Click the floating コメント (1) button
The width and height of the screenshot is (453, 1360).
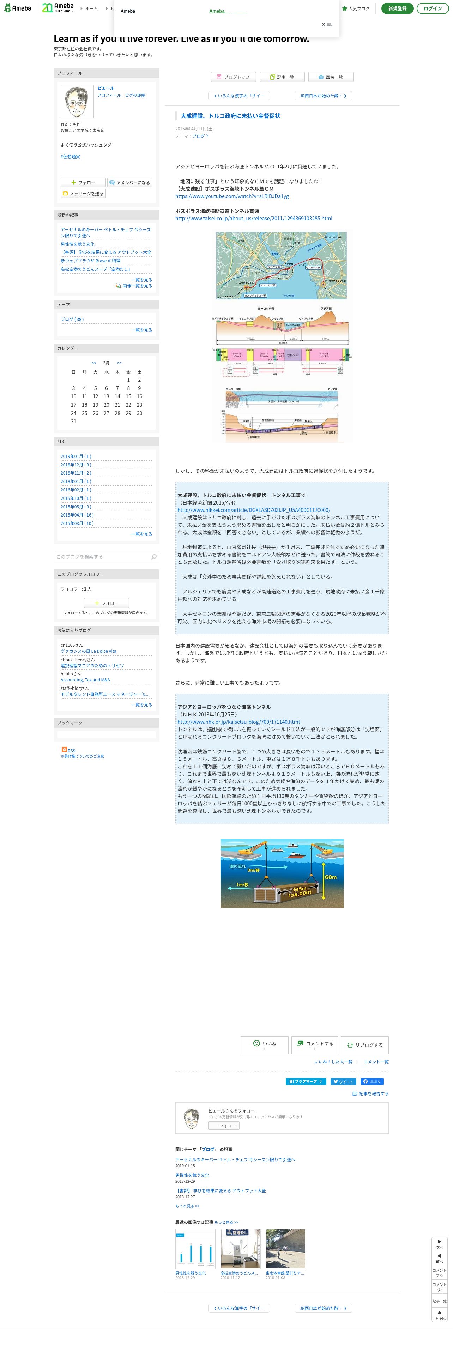[439, 1287]
